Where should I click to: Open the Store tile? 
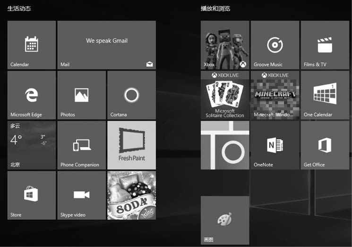pos(32,195)
